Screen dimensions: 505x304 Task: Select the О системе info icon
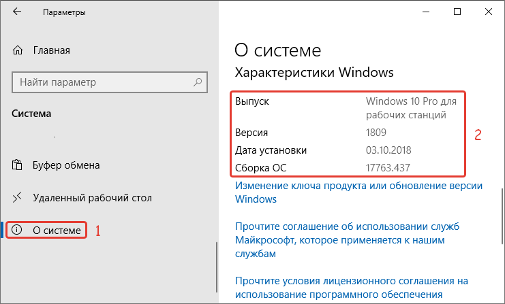pos(17,230)
